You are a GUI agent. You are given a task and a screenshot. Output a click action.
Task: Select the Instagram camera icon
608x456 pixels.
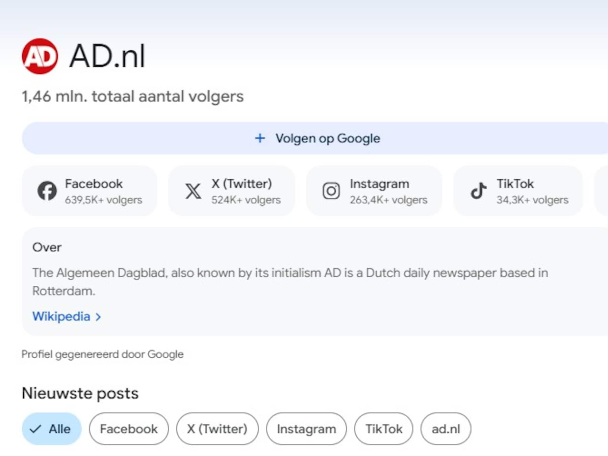pos(332,191)
